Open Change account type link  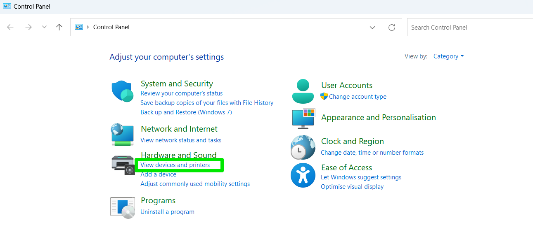point(358,97)
